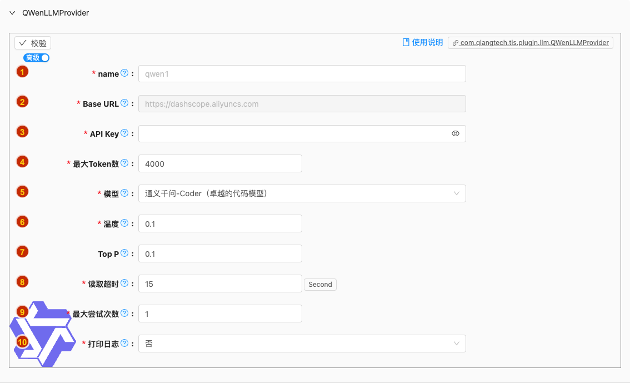Click the help icon next to Base URL
630x383 pixels.
[124, 103]
